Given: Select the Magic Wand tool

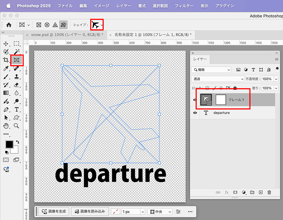Looking at the screenshot, I should (x=16, y=52).
